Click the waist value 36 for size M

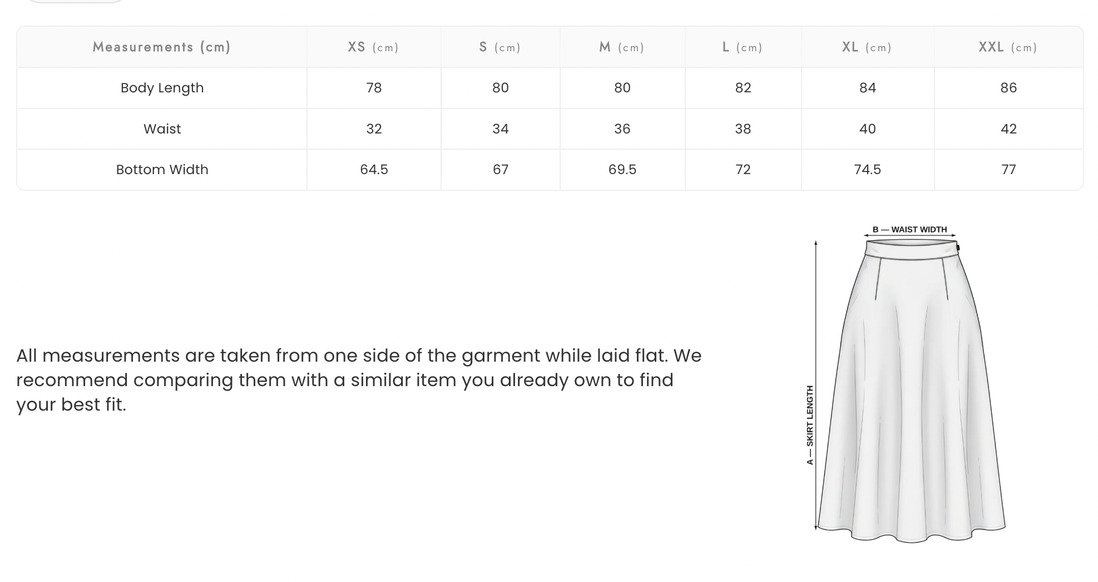tap(622, 129)
